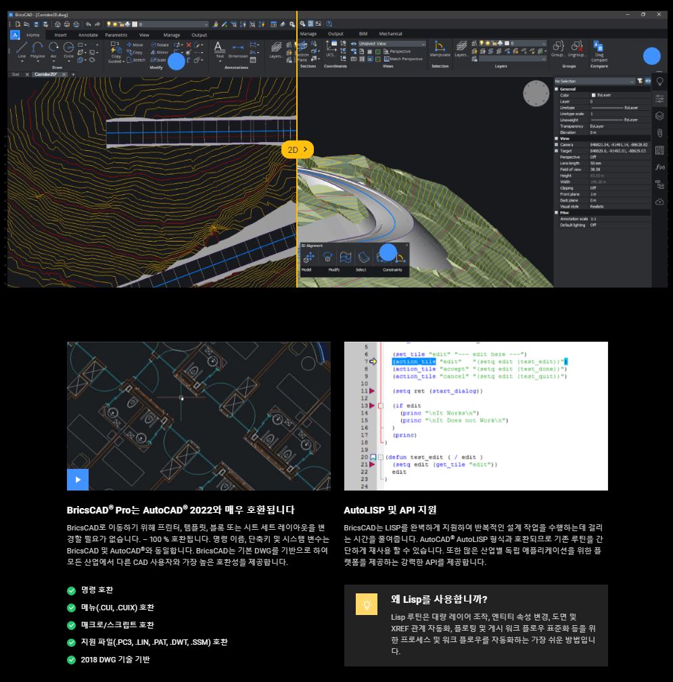Click the LookFrom view navigation circle
The height and width of the screenshot is (682, 673).
click(x=536, y=93)
